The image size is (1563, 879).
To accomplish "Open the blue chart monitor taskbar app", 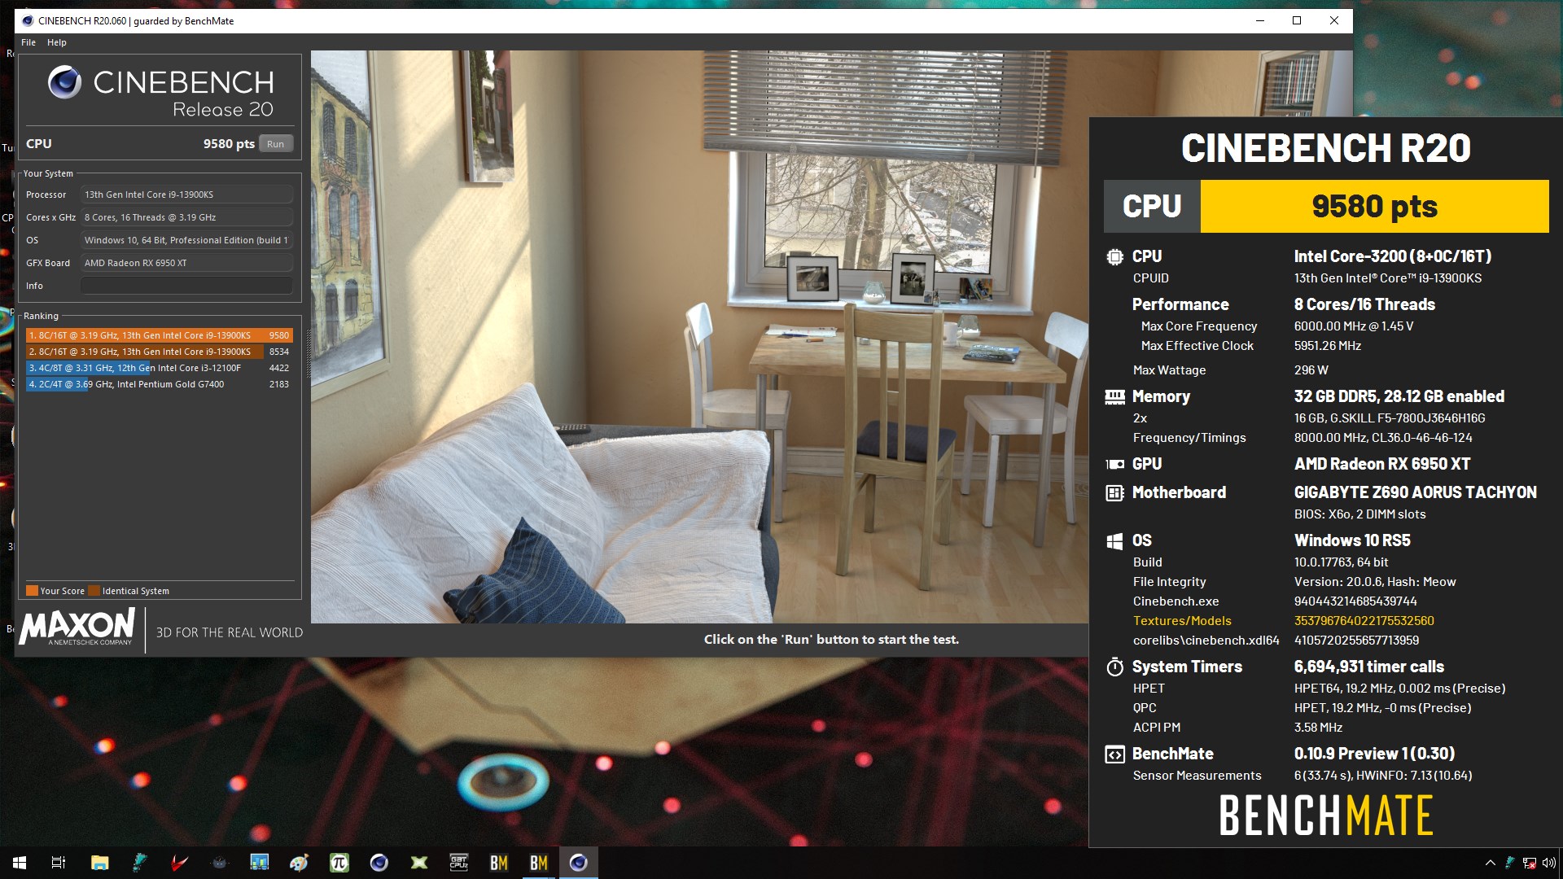I will tap(260, 863).
